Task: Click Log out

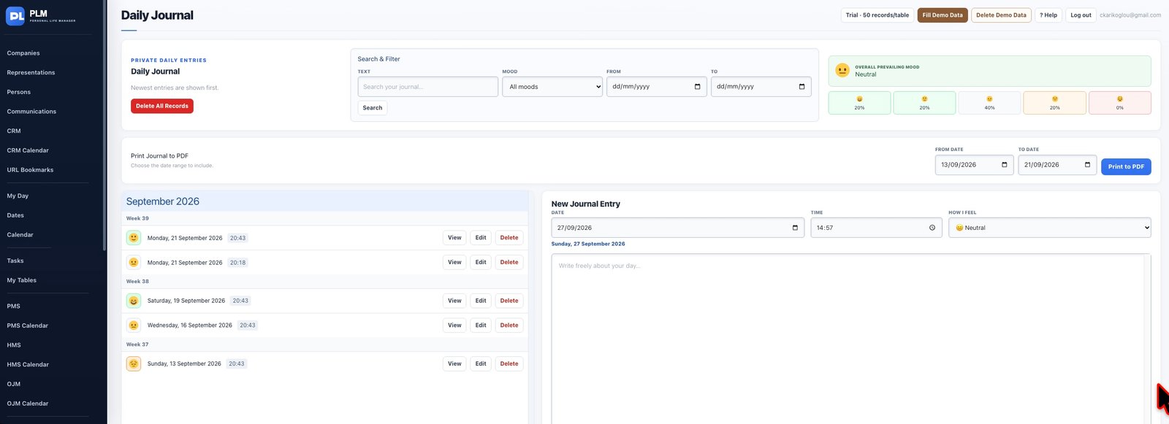Action: (1081, 15)
